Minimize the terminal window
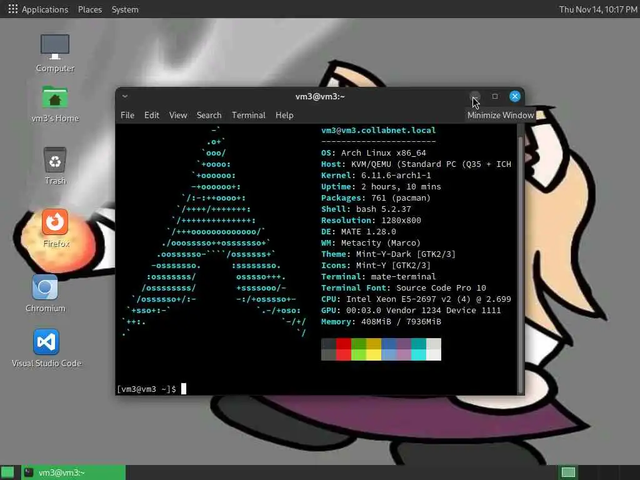 tap(475, 96)
